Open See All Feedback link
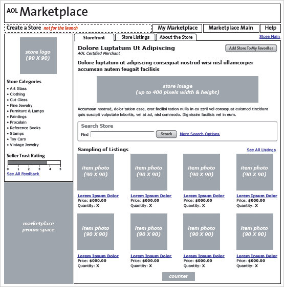The image size is (284, 287). click(23, 174)
